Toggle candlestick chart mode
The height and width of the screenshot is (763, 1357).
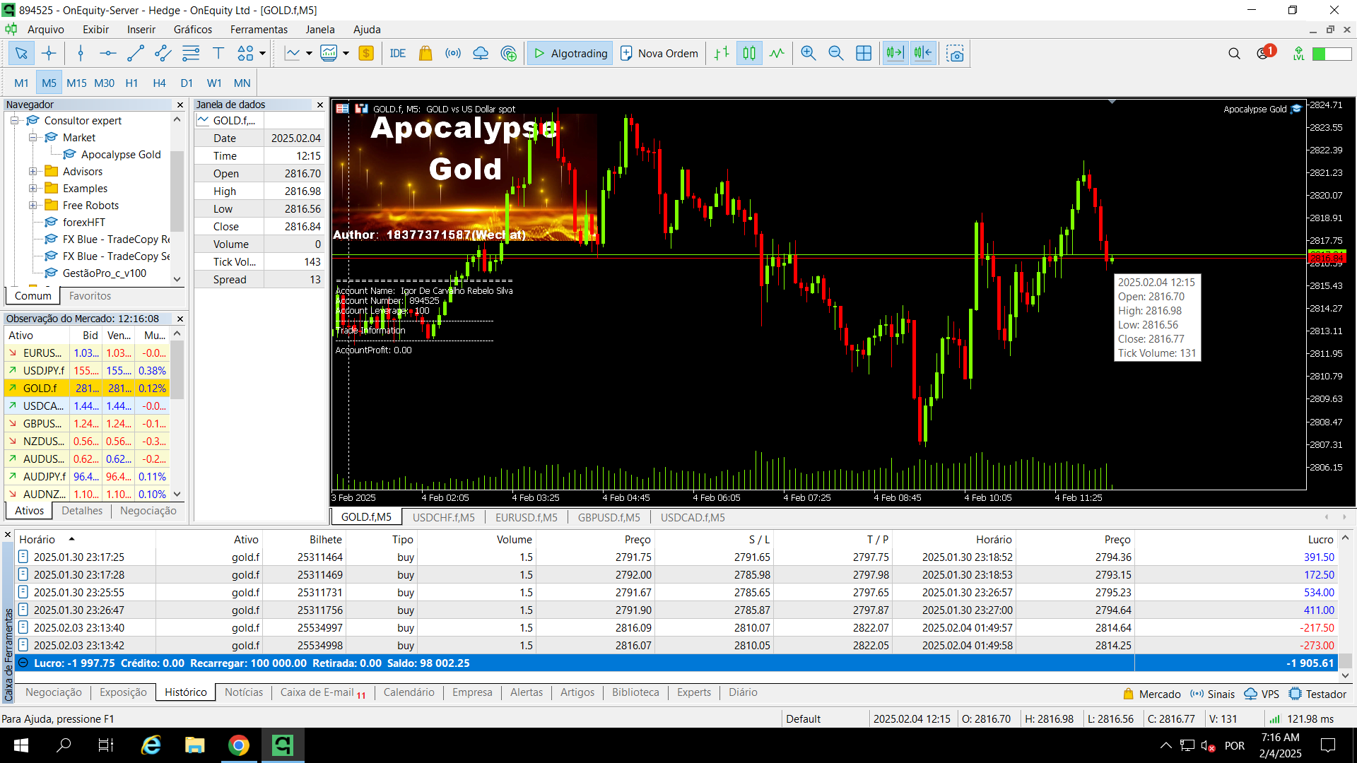pos(749,54)
